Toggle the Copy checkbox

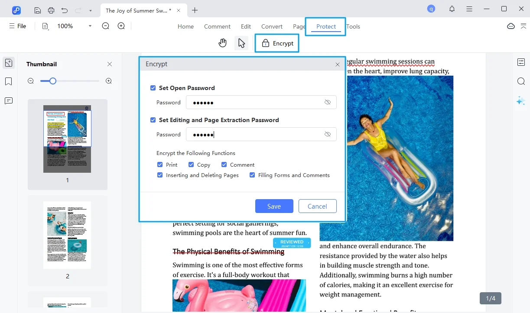pos(191,165)
